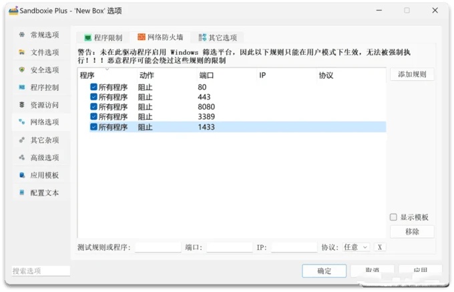This screenshot has width=454, height=292.
Task: Click the 资源访问 sidebar icon
Action: (x=22, y=105)
